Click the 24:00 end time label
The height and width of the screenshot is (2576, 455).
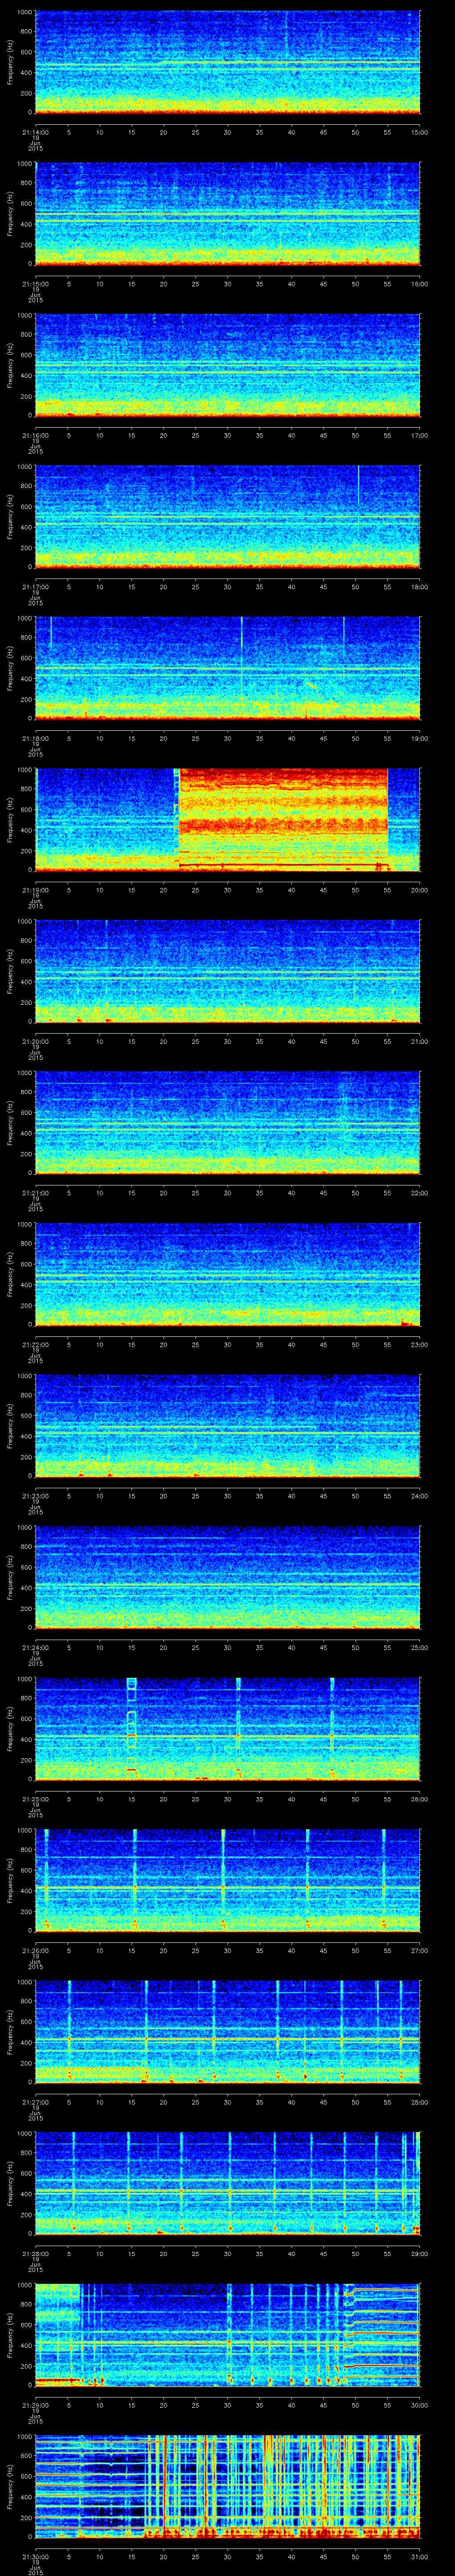coord(420,1495)
